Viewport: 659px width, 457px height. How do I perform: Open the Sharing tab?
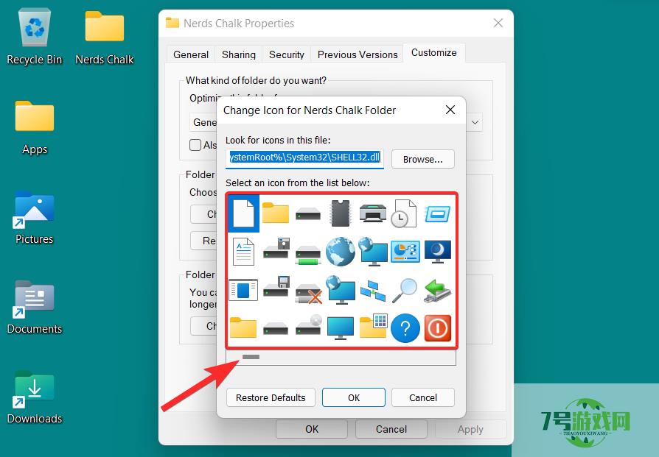click(x=239, y=54)
